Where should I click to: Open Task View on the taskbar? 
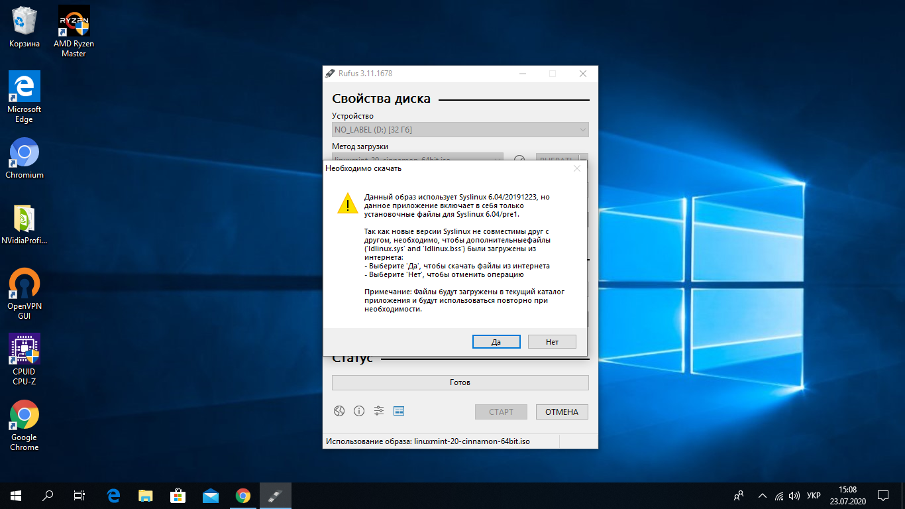pos(80,495)
